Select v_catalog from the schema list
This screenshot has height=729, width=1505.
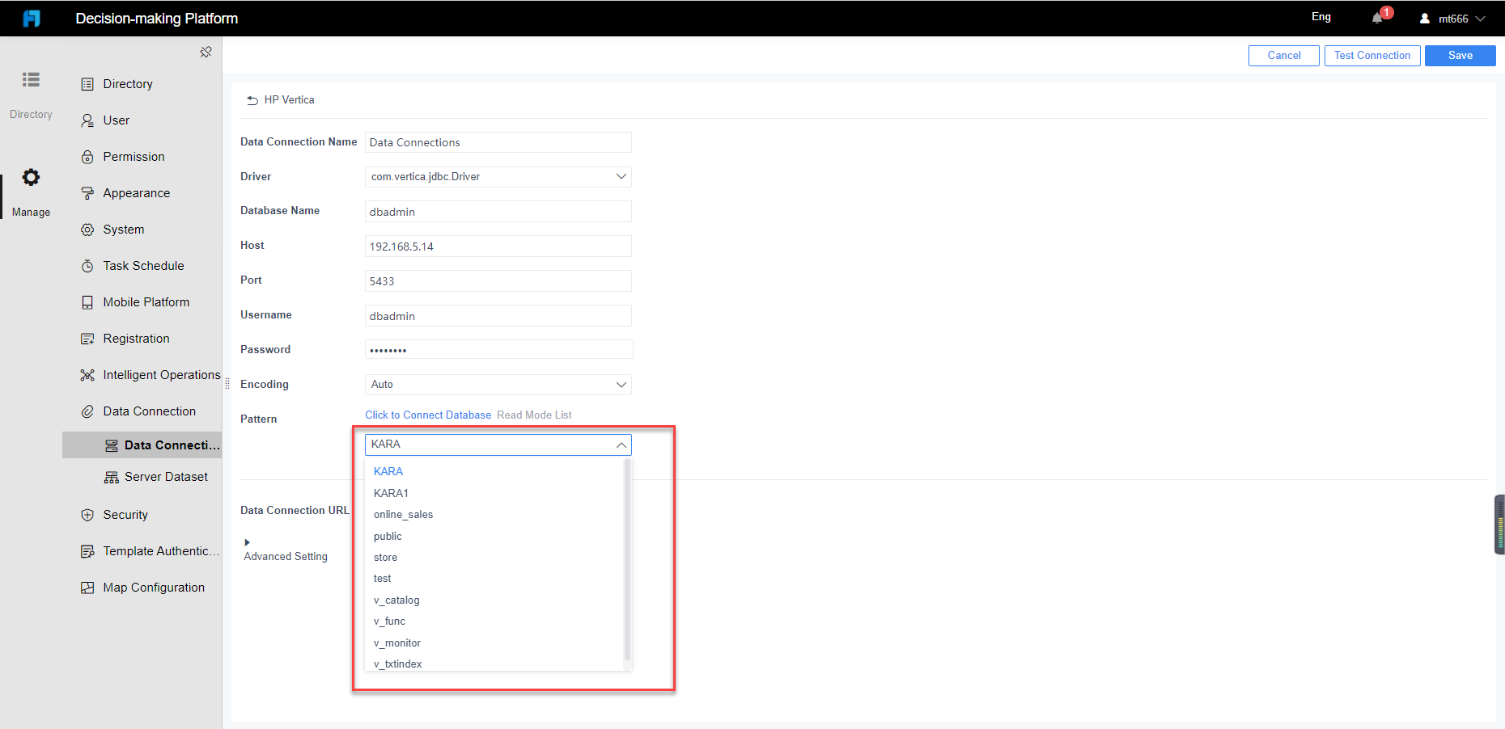tap(396, 600)
